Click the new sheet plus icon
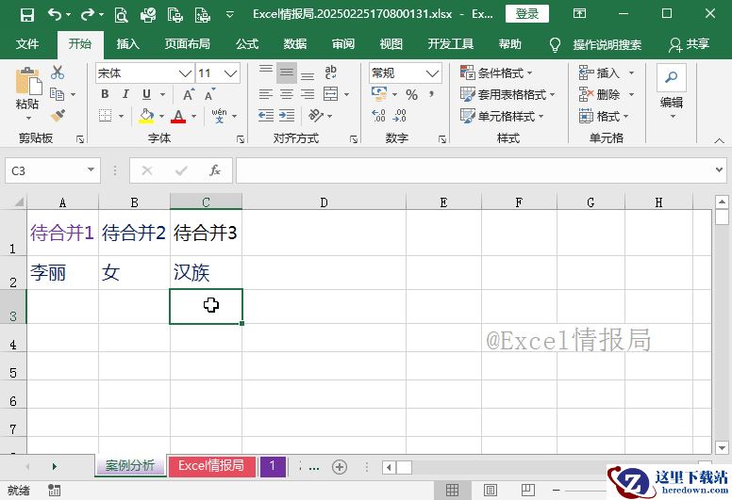Viewport: 732px width, 500px height. point(340,466)
